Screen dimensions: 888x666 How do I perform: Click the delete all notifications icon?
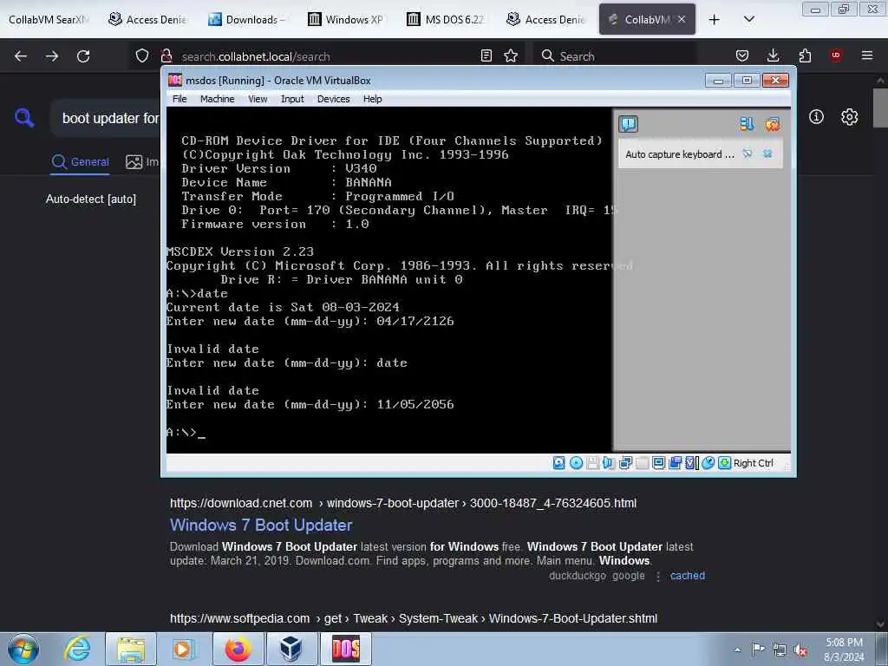(x=772, y=123)
